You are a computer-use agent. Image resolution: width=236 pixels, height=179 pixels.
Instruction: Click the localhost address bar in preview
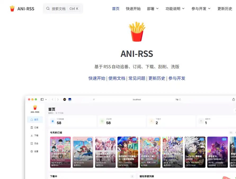137,99
